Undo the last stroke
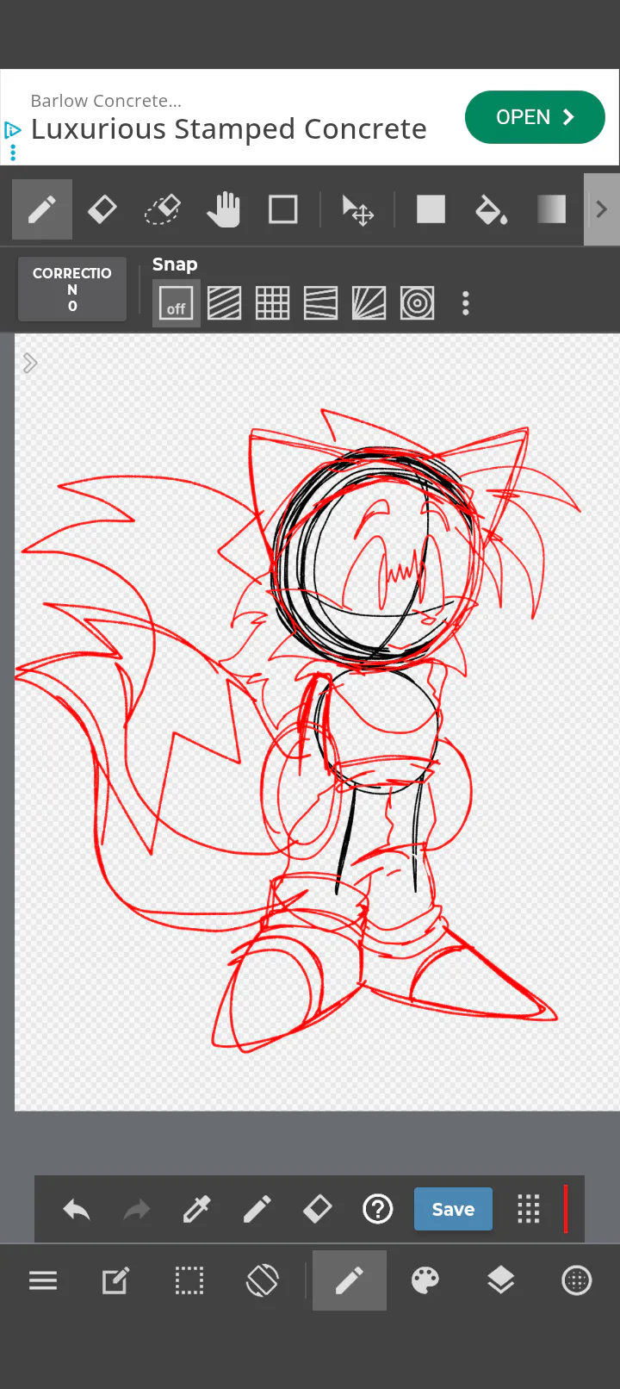Screen dimensions: 620x1389 pyautogui.click(x=77, y=1210)
